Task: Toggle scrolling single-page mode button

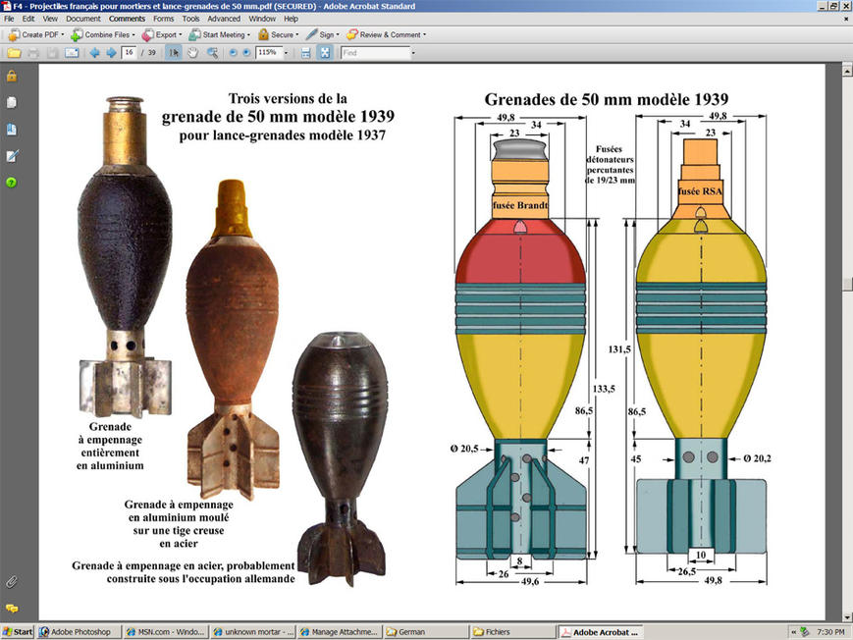Action: (x=306, y=53)
